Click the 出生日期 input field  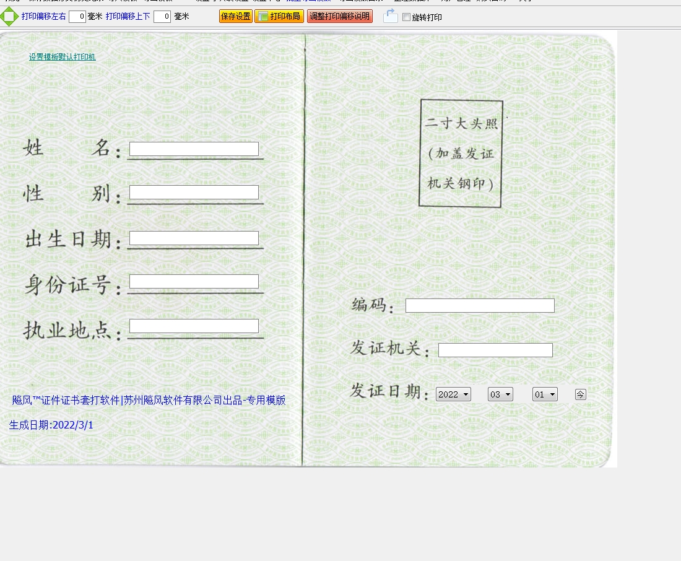pos(194,238)
